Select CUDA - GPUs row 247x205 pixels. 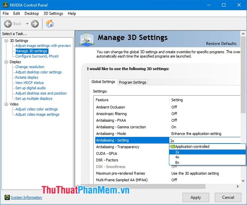(x=132, y=154)
